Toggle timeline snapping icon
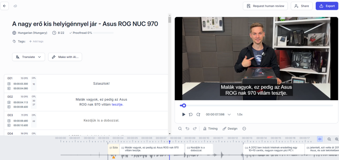The width and height of the screenshot is (339, 160). (x=320, y=139)
